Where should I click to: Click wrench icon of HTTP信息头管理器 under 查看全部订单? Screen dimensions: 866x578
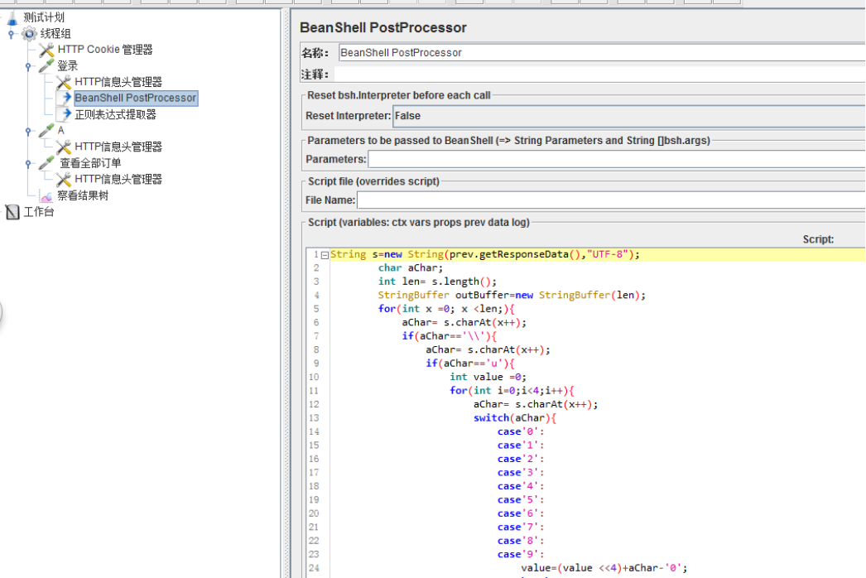[x=64, y=180]
